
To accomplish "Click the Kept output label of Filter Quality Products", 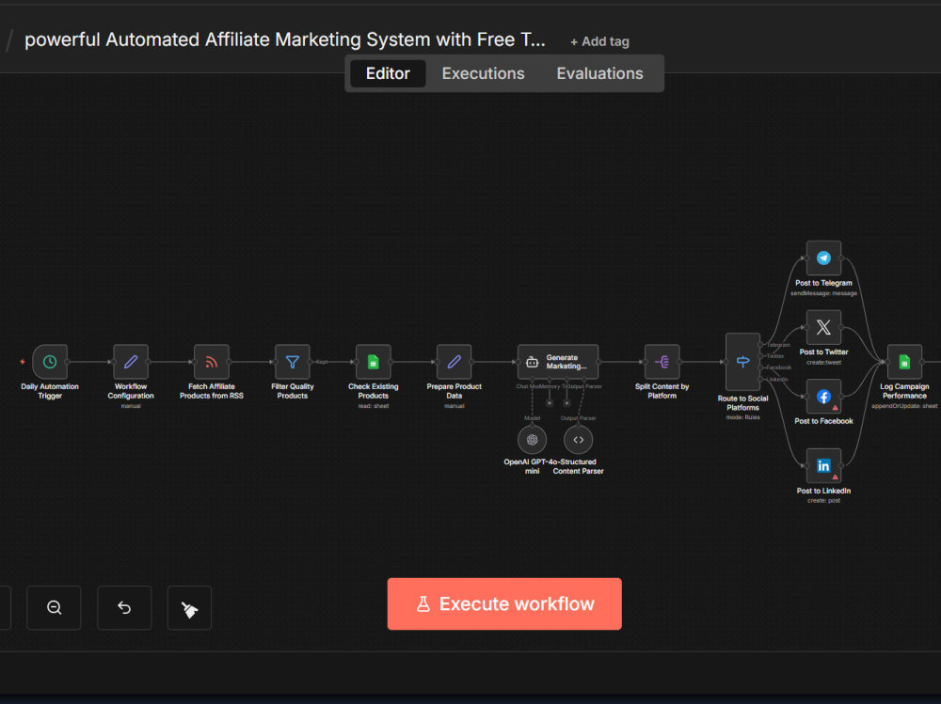I will coord(322,362).
